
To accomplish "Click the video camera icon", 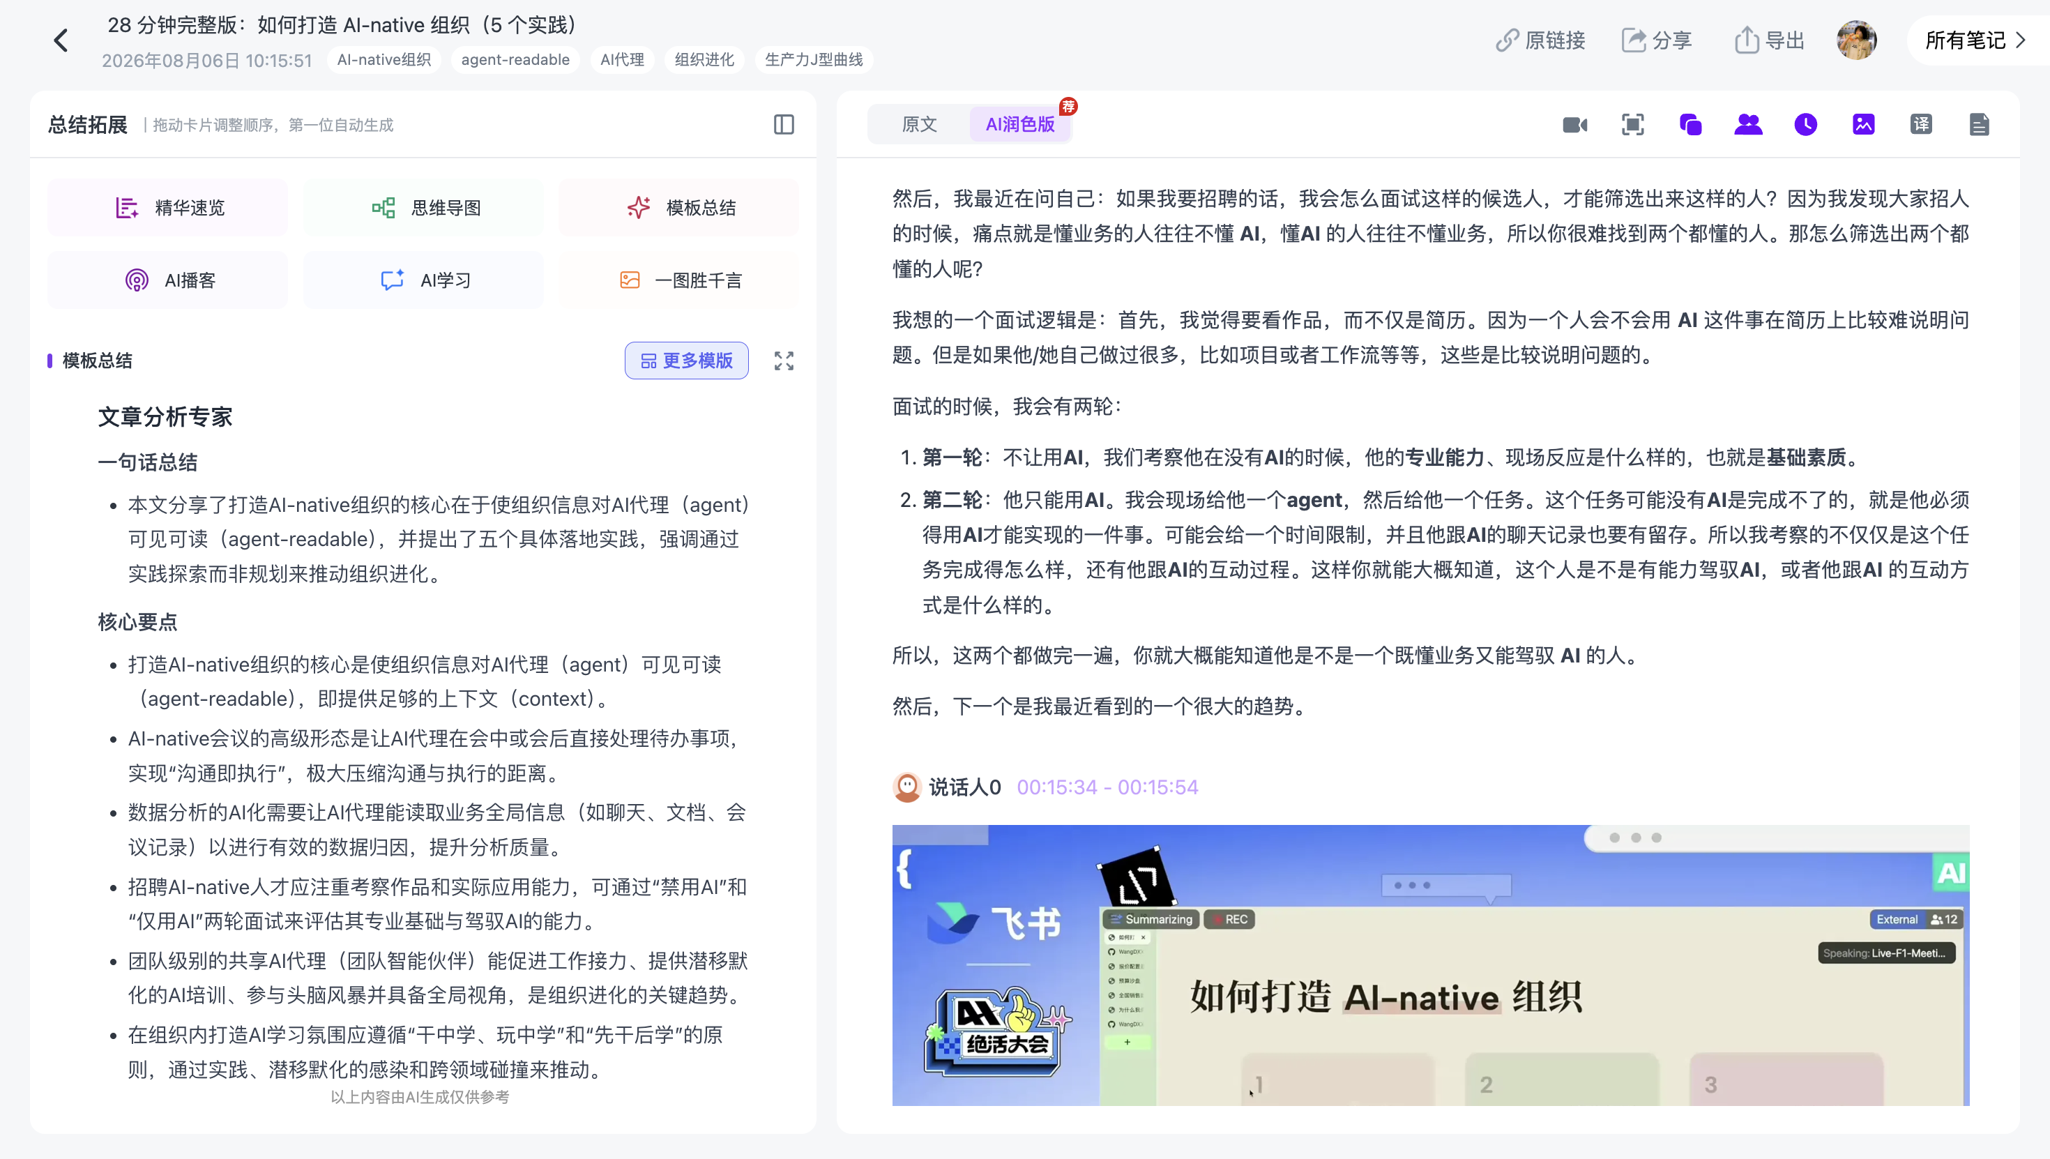I will tap(1575, 124).
